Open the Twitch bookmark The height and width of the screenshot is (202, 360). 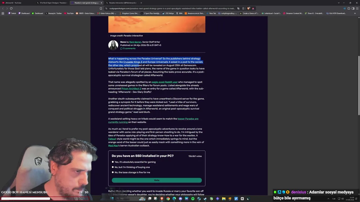click(12, 13)
